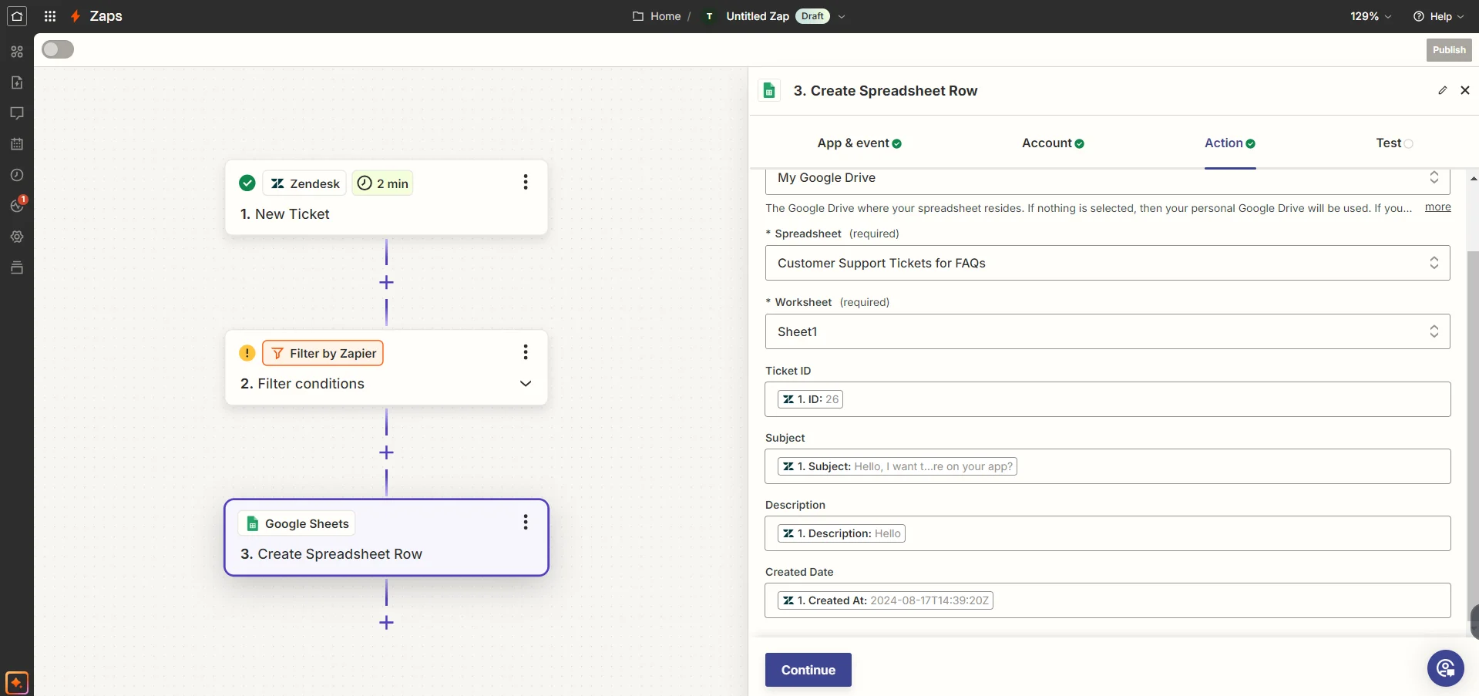This screenshot has height=696, width=1479.
Task: Add a step below the New Ticket step
Action: pyautogui.click(x=387, y=283)
